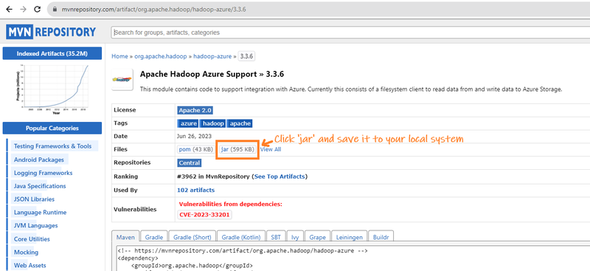Select the Leiningen tab
This screenshot has width=590, height=271.
tap(349, 237)
